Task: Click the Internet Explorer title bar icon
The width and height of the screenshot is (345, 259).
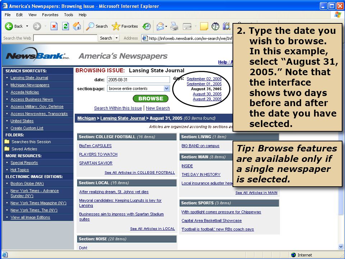Action: tap(5, 6)
